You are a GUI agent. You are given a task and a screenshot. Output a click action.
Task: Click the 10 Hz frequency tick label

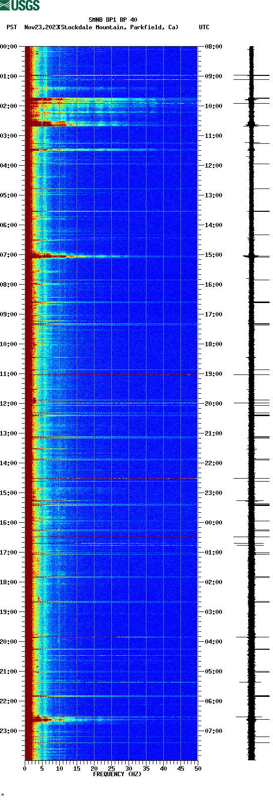pyautogui.click(x=59, y=769)
